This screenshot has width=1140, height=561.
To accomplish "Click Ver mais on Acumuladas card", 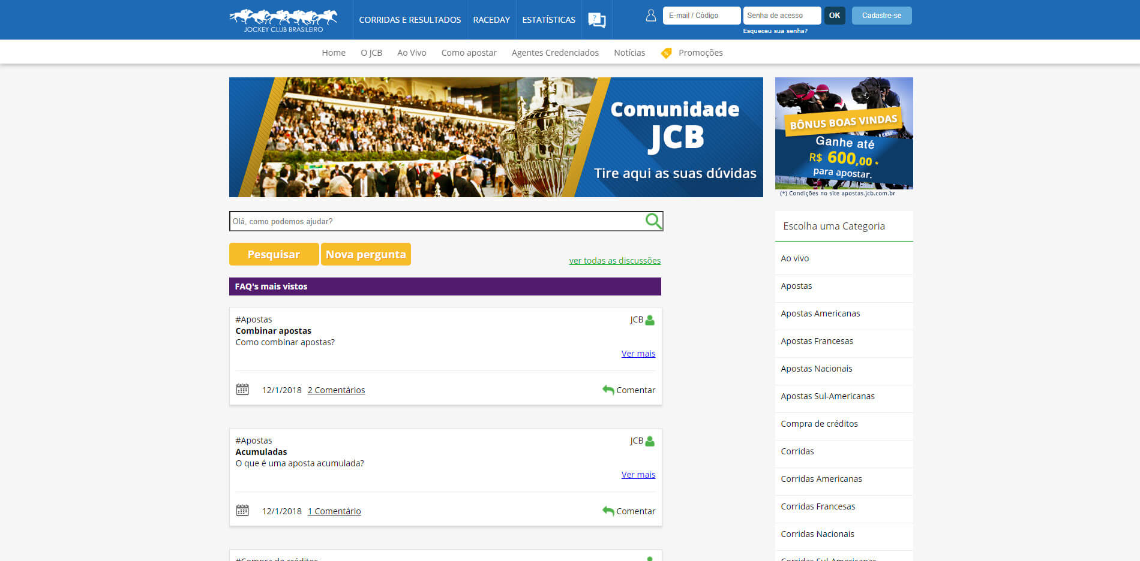I will (638, 475).
